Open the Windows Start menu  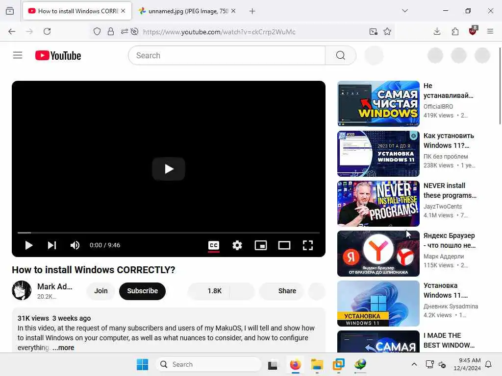point(143,364)
